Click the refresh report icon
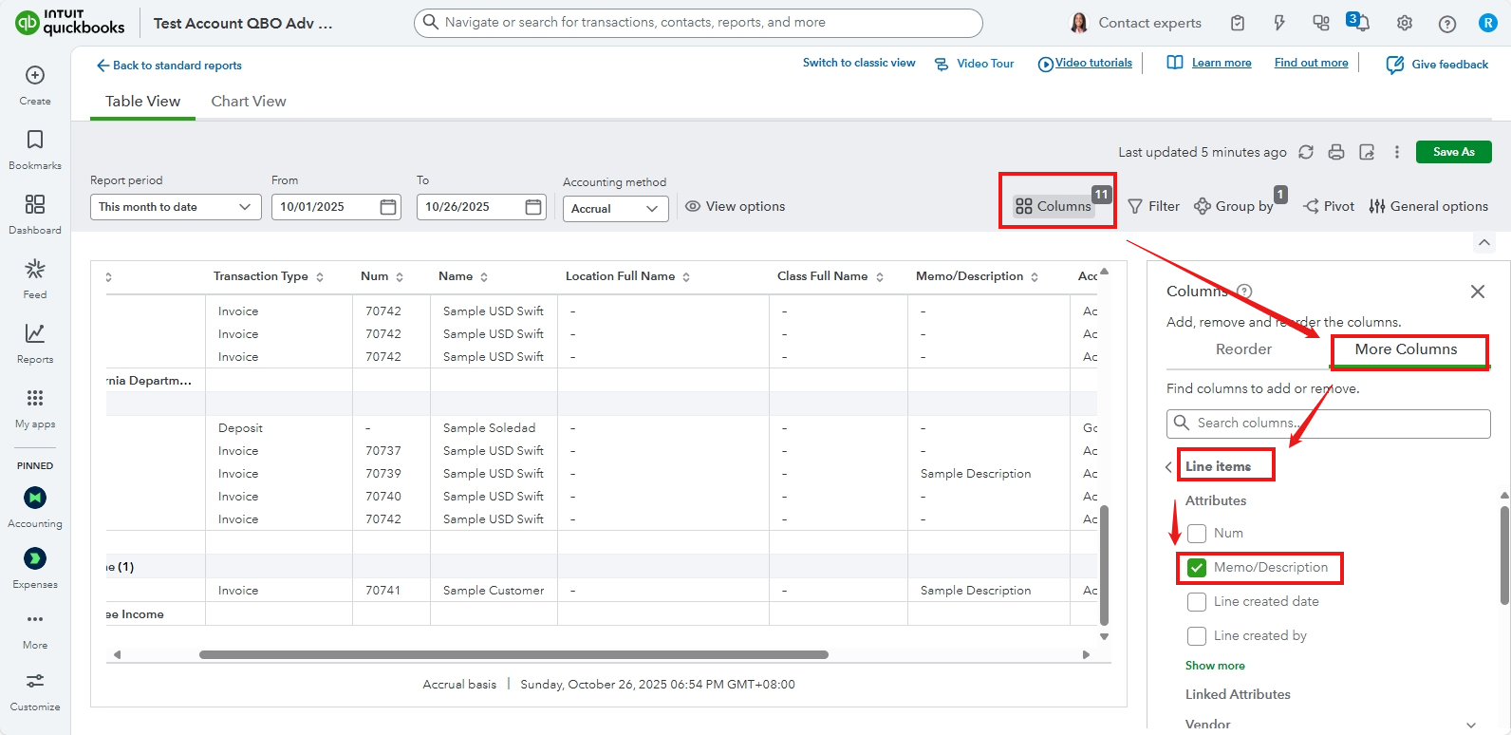Viewport: 1511px width, 735px height. click(x=1306, y=152)
